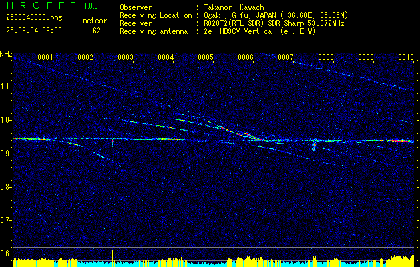The width and height of the screenshot is (420, 267).
Task: Click the Receiver label
Action: (x=136, y=23)
